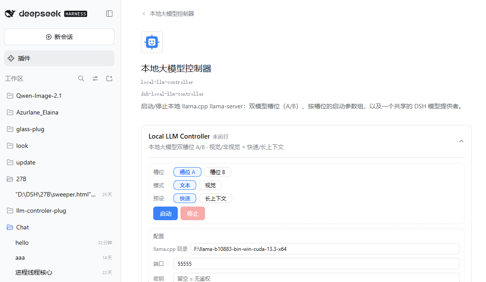Click the Qwen-Image-2.1 folder icon

coord(10,96)
